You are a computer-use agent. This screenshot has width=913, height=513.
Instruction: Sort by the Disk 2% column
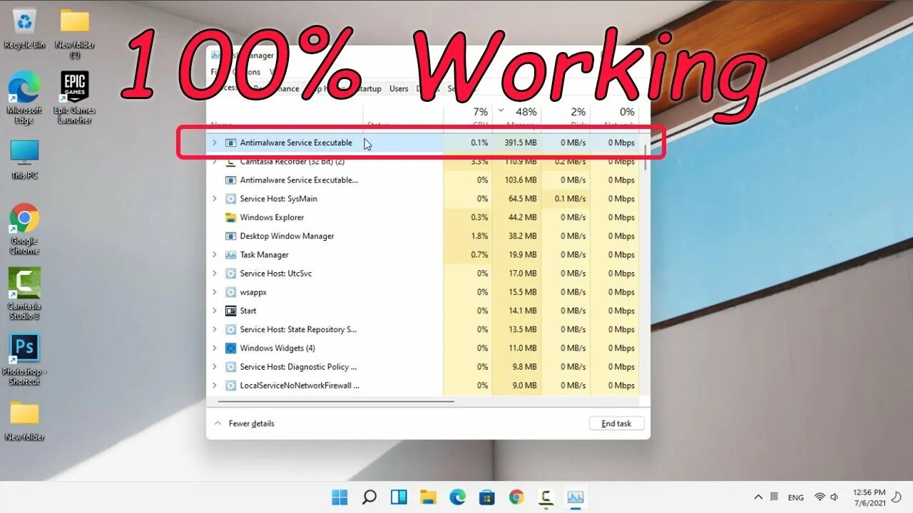coord(566,118)
